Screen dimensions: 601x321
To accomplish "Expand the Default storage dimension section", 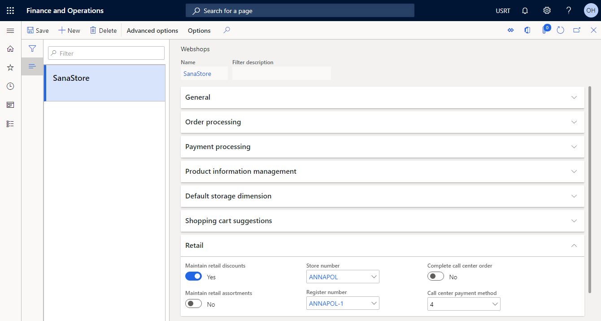I will pos(383,196).
